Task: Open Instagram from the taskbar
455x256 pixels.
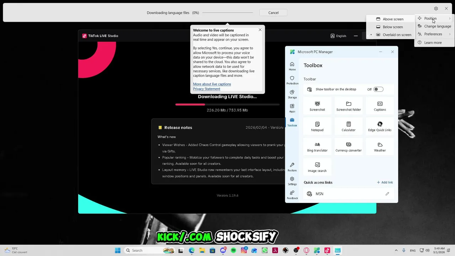Action: (x=244, y=250)
